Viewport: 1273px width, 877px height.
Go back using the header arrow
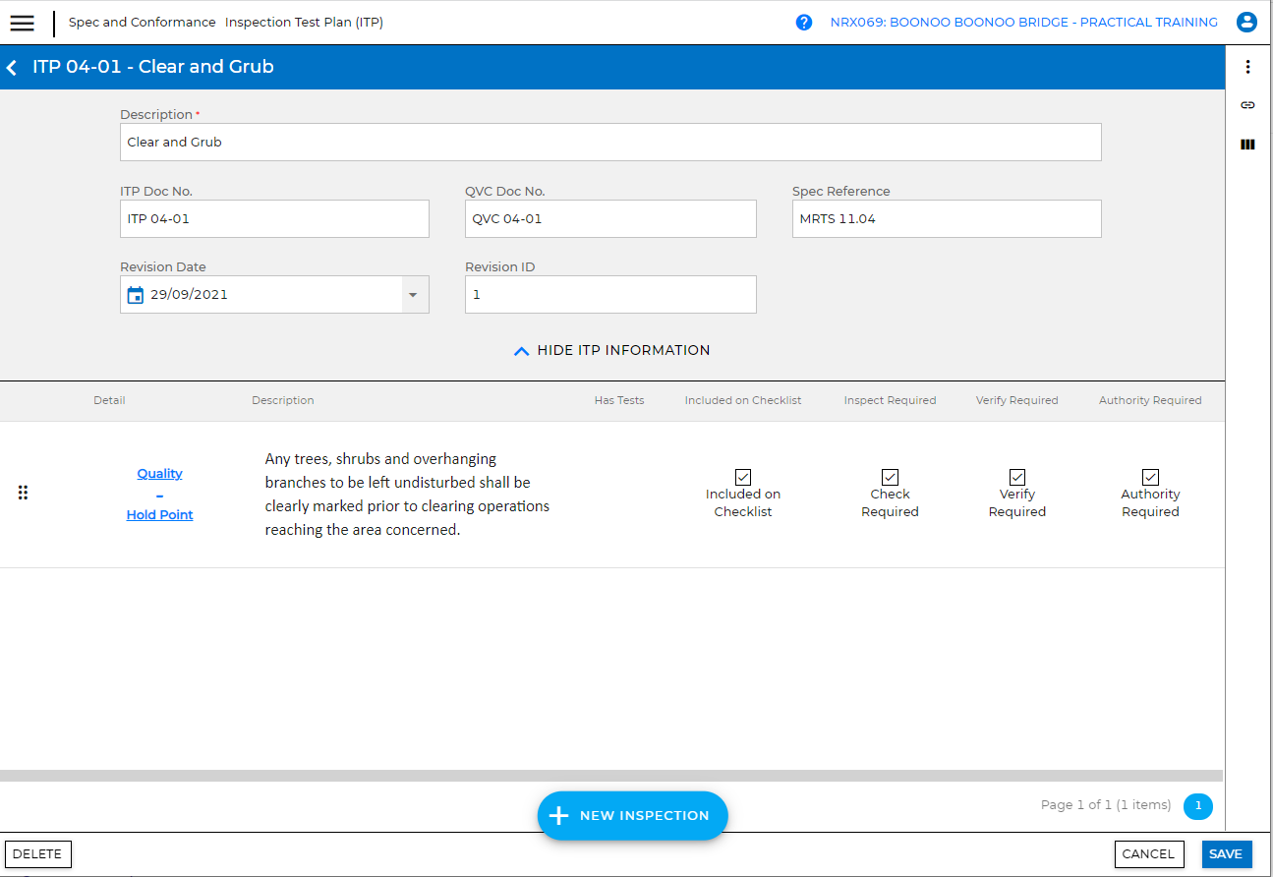[x=13, y=68]
